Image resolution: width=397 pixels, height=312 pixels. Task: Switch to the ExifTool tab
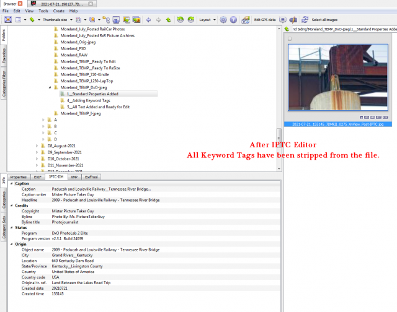coord(91,177)
